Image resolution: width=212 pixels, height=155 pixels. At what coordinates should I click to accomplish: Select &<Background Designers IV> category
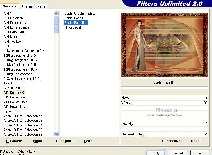24,51
